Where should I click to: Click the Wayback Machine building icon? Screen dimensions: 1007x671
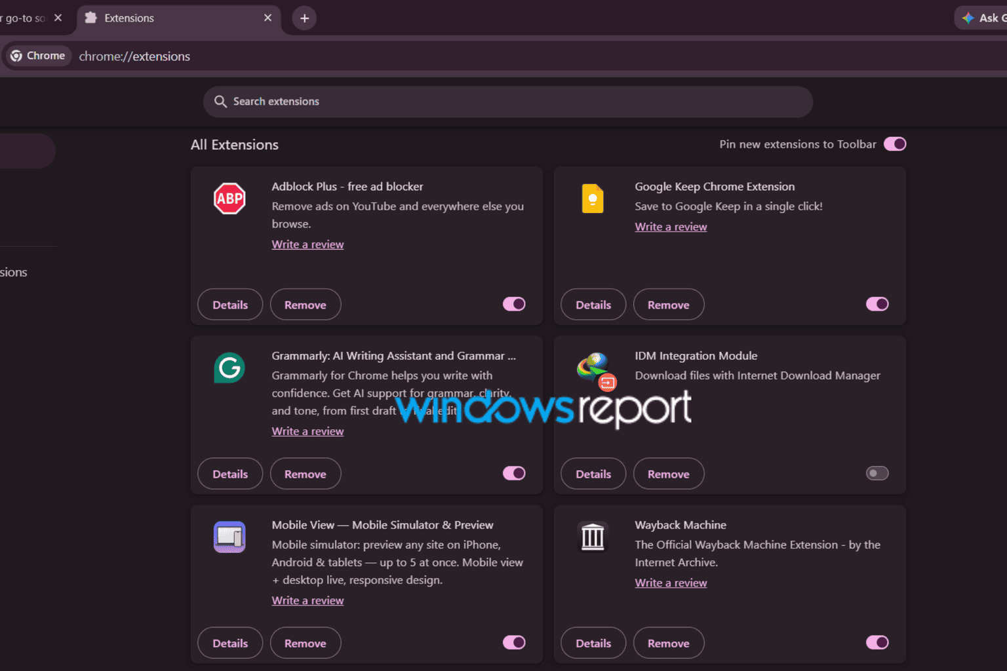pos(593,537)
